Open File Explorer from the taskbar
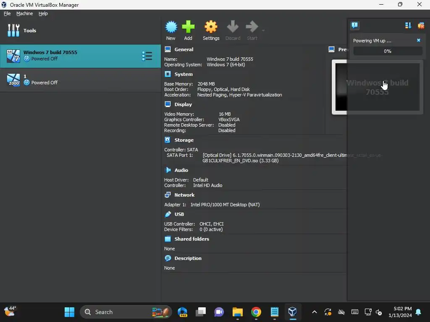 238,312
